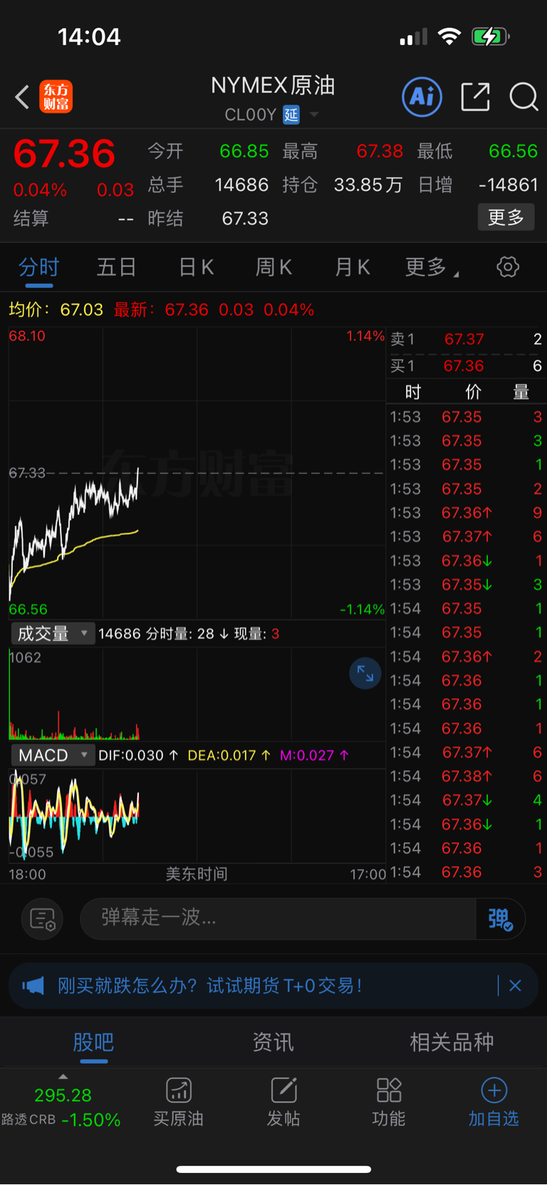Tap the 1:54 67.38↑ trade row
The height and width of the screenshot is (1185, 547).
(466, 777)
